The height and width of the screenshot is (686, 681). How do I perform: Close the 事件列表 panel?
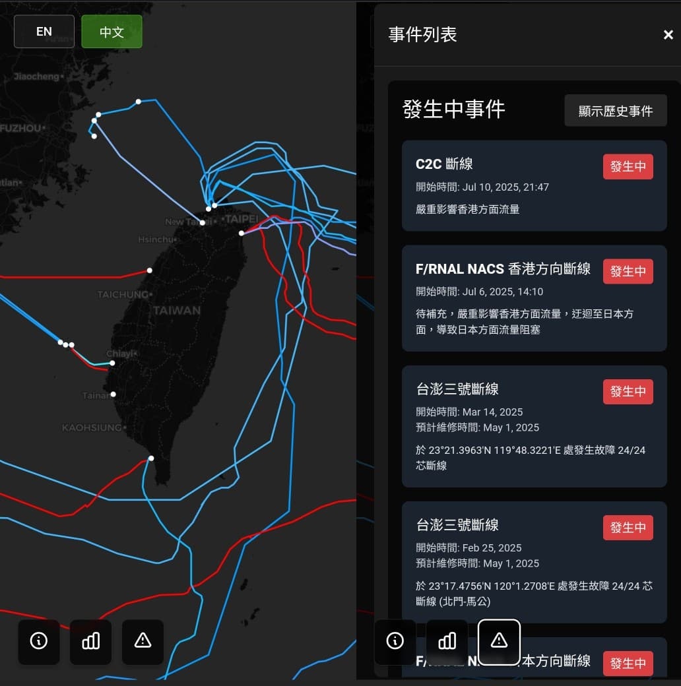point(668,35)
